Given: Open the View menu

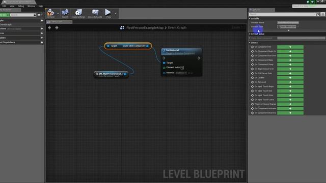Looking at the screenshot, I should pos(12,6).
